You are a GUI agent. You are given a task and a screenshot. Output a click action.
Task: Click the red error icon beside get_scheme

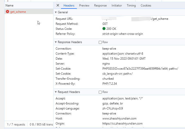[7, 12]
